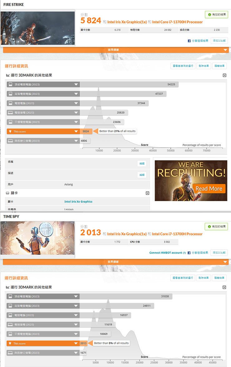
Task: Click the desktop icon on Time Spy 高階電競電腦 (2023) row
Action: point(10,306)
